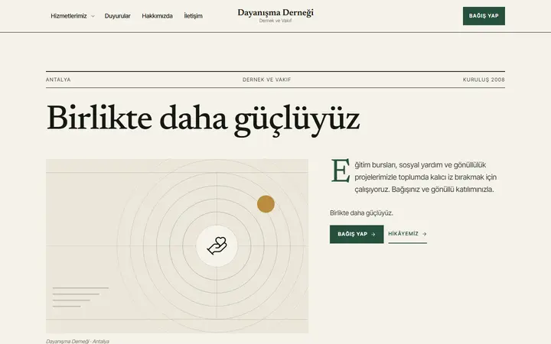Click the golden dot on the illustration
The image size is (551, 344).
[266, 204]
